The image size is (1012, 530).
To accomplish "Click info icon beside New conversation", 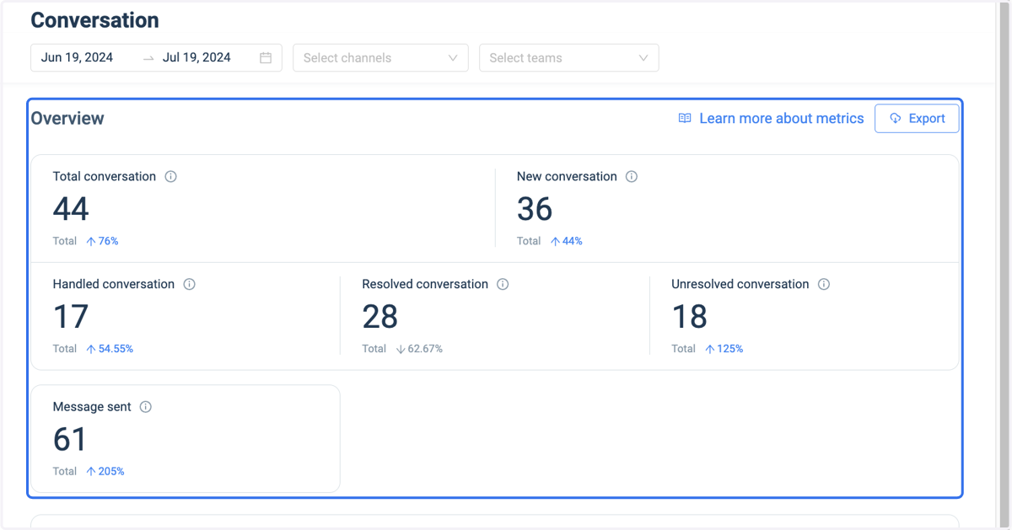I will click(x=632, y=177).
